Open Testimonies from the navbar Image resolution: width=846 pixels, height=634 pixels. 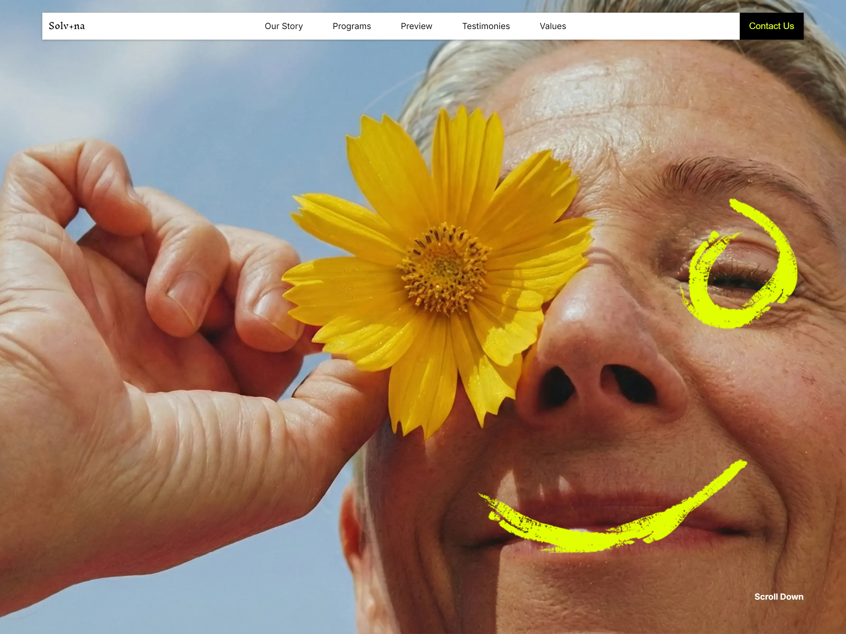coord(486,26)
